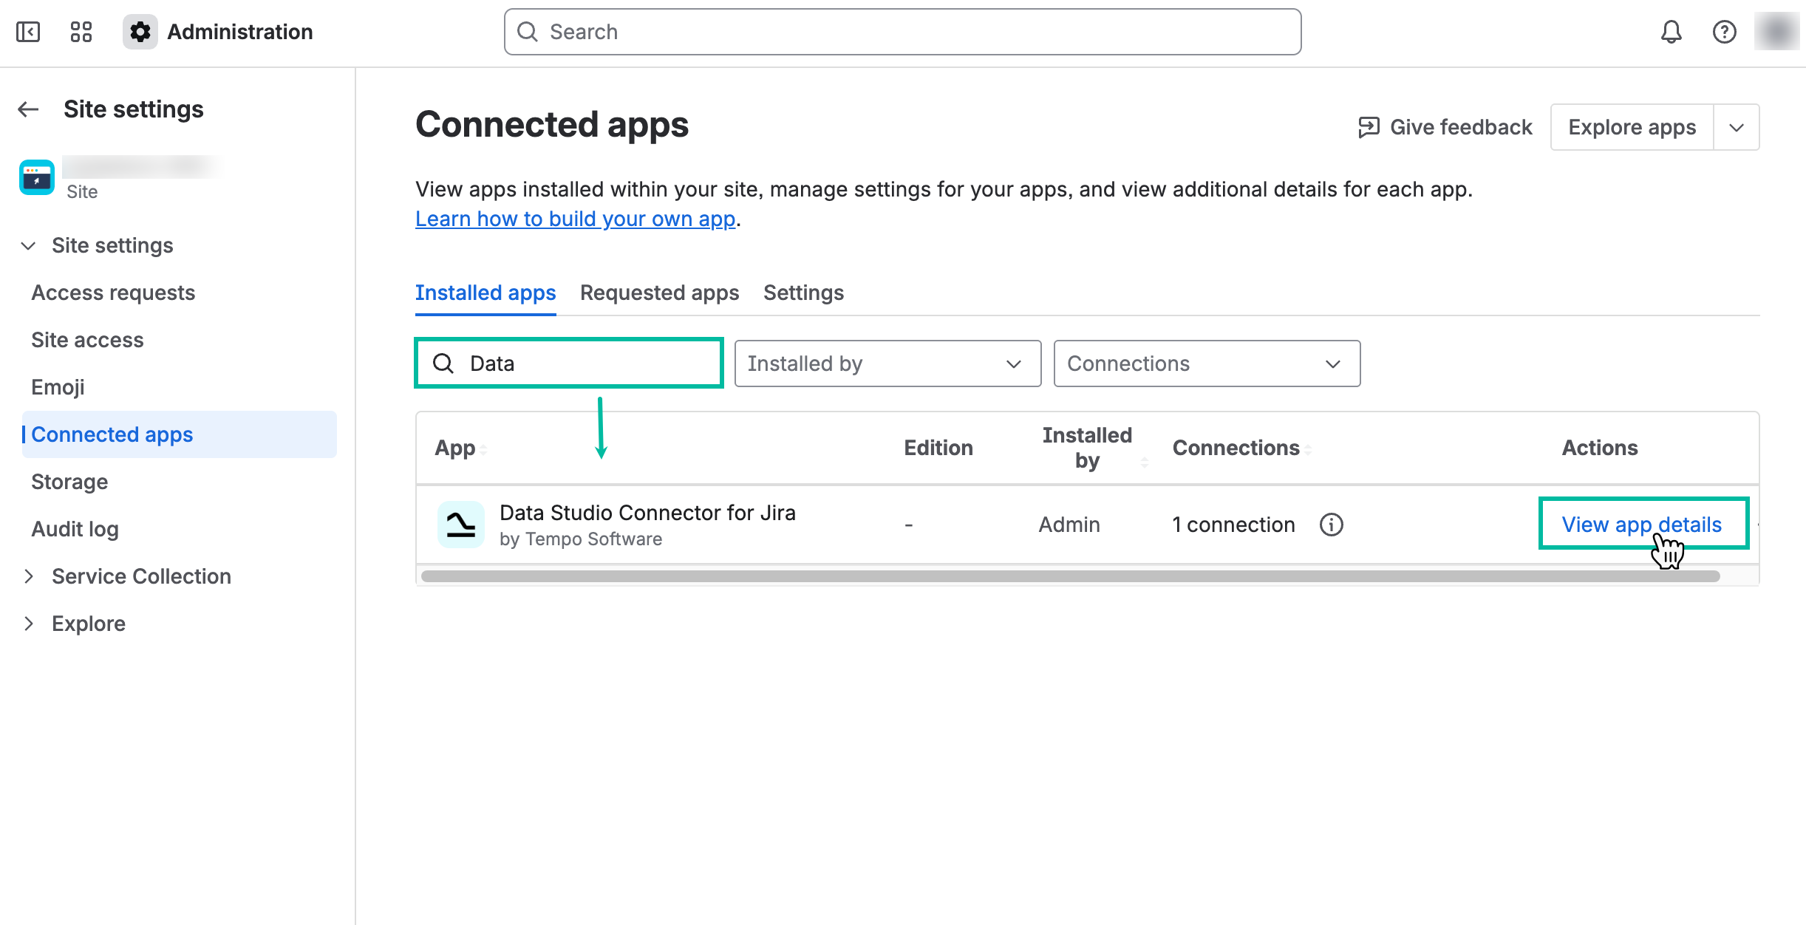Screen dimensions: 1806x925
Task: Click the top Search field
Action: [x=903, y=32]
